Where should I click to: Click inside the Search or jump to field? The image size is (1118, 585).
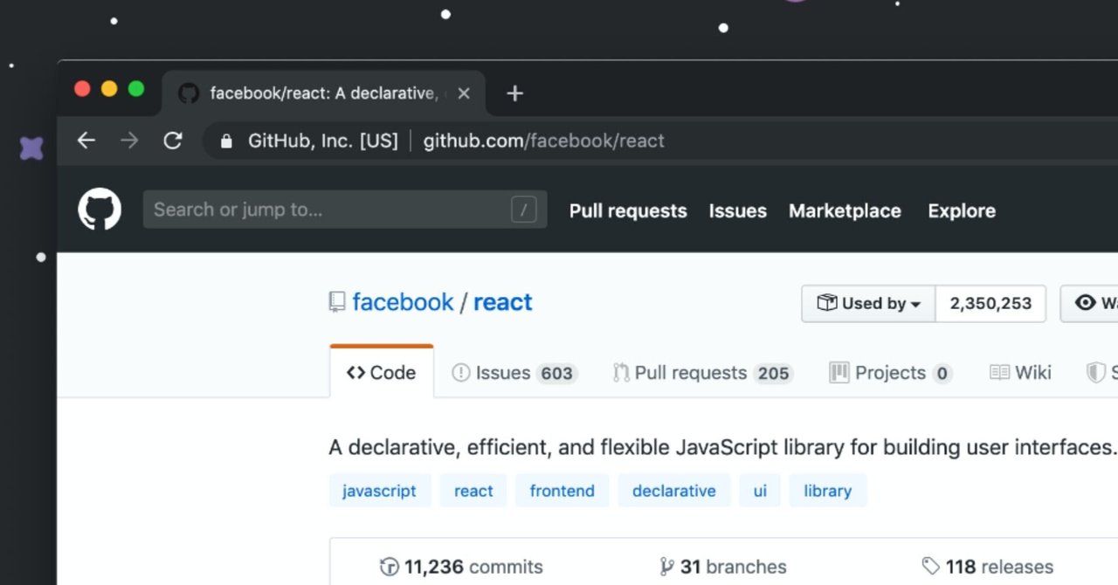coord(345,210)
